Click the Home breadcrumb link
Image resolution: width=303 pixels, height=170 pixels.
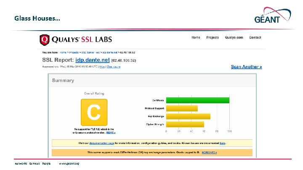[63, 52]
